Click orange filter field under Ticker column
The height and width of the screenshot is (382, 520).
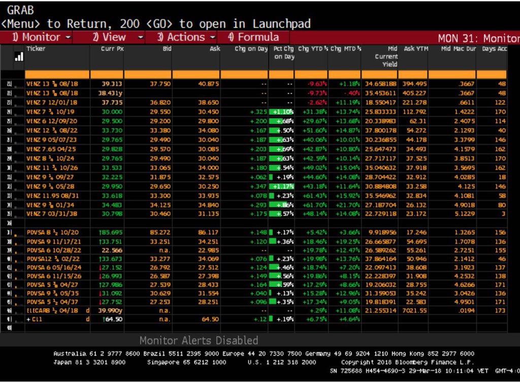coord(57,74)
